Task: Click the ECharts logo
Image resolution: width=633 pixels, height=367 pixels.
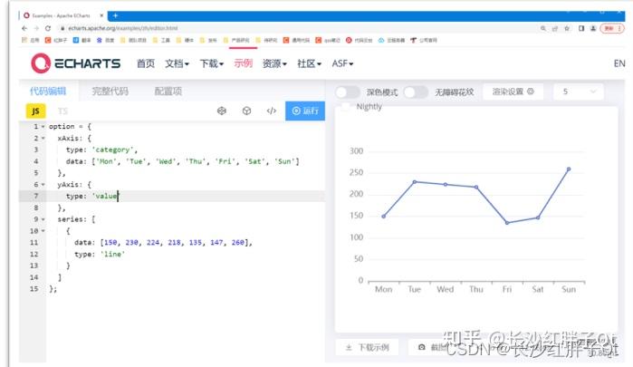Action: pos(75,63)
